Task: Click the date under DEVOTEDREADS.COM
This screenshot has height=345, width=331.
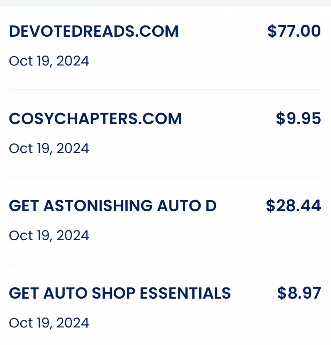Action: point(49,61)
